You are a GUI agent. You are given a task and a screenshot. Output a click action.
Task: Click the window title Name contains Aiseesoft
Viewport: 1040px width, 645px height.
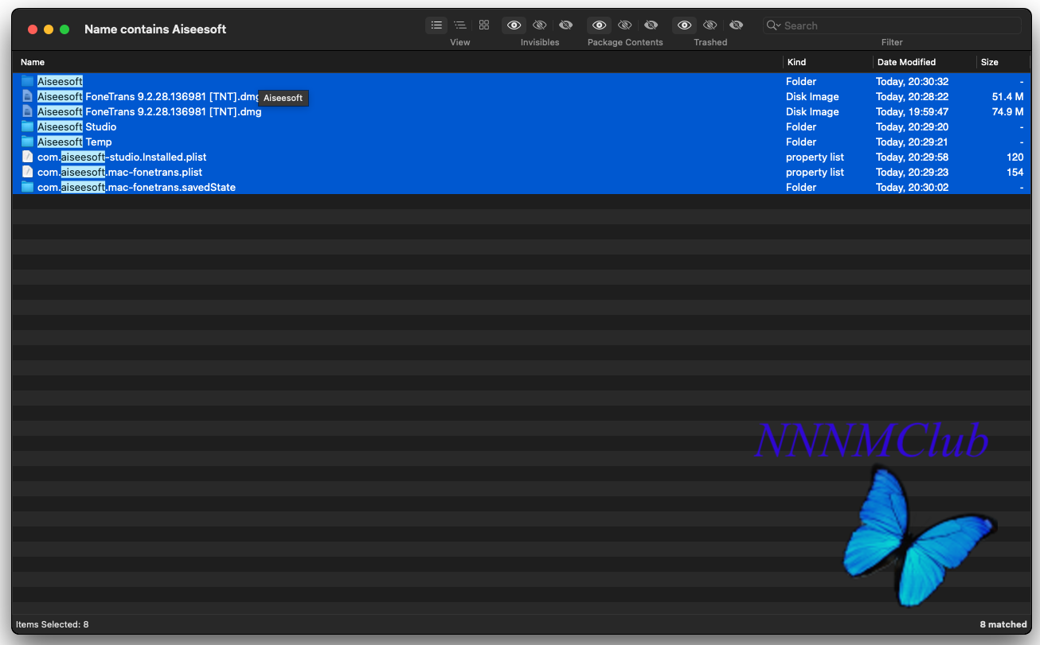click(x=155, y=29)
